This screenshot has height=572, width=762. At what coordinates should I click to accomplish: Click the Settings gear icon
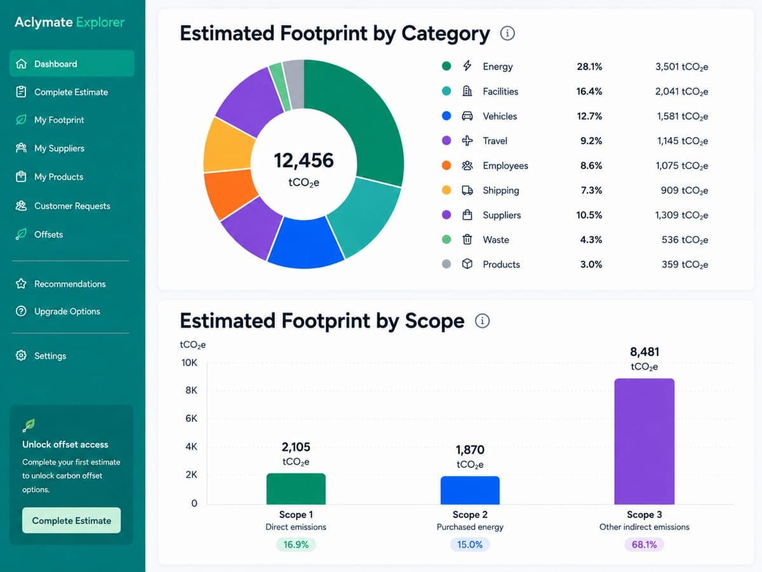[x=21, y=356]
